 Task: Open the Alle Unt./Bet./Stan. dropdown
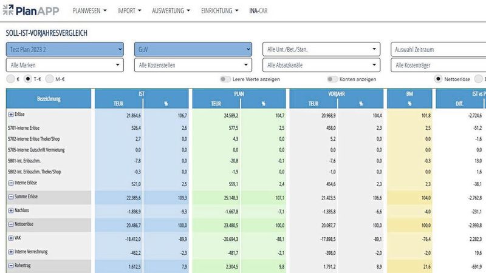coord(321,49)
